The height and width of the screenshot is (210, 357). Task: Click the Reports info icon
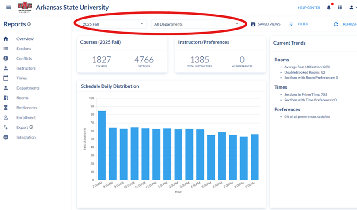click(x=29, y=24)
